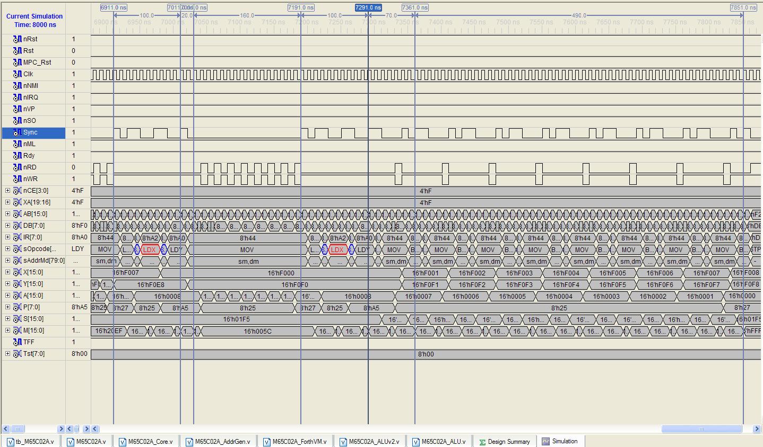Expand the IR[7:0] register bus
Image resolution: width=763 pixels, height=447 pixels.
(x=7, y=237)
